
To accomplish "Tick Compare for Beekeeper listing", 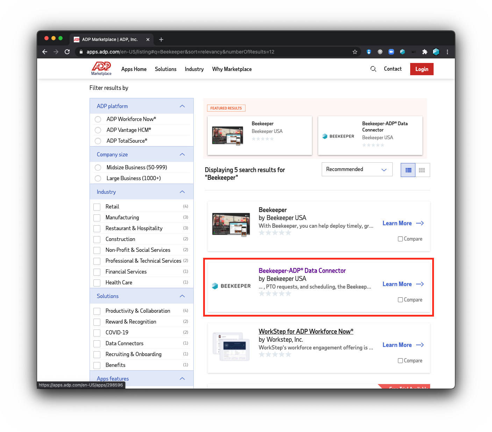I will click(400, 239).
